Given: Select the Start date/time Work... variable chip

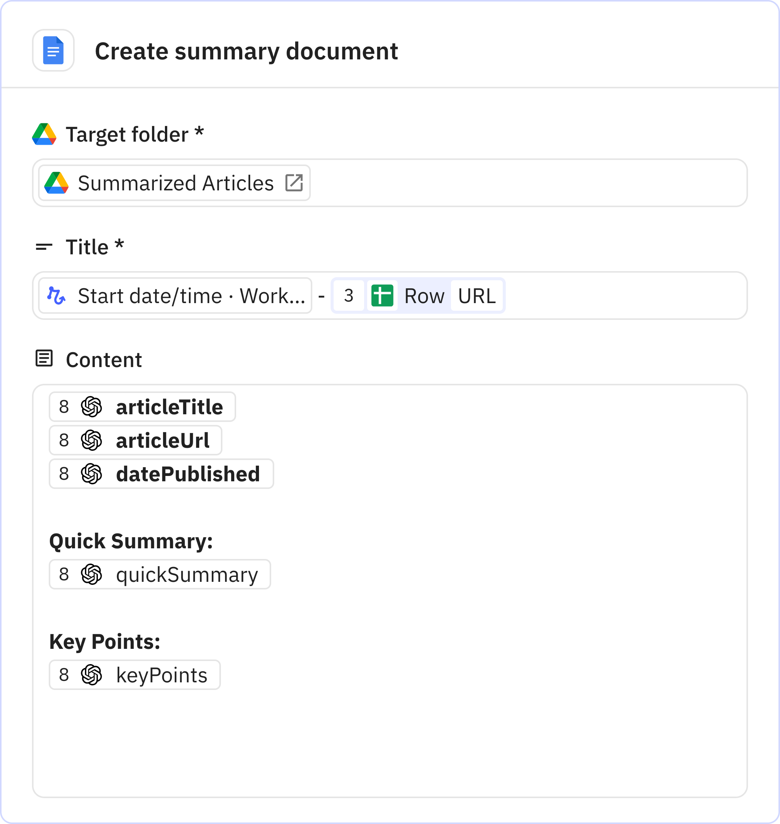Looking at the screenshot, I should [175, 295].
